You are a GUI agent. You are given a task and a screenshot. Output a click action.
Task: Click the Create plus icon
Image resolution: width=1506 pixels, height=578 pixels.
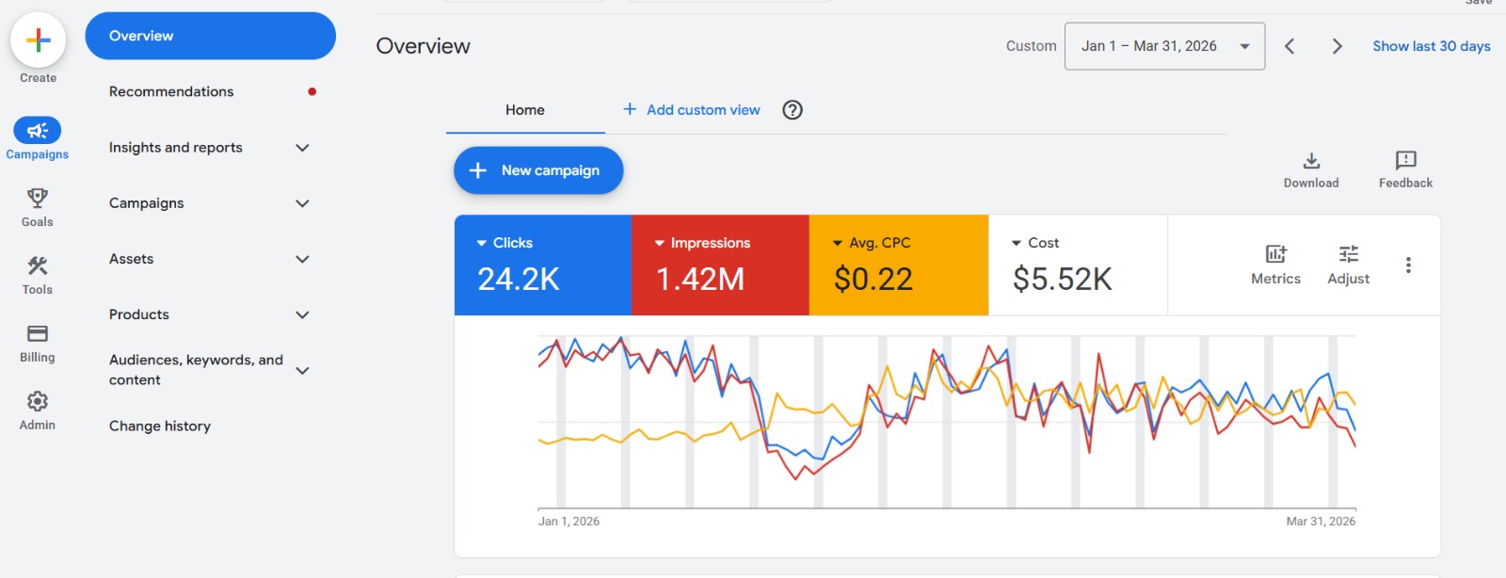[x=38, y=40]
